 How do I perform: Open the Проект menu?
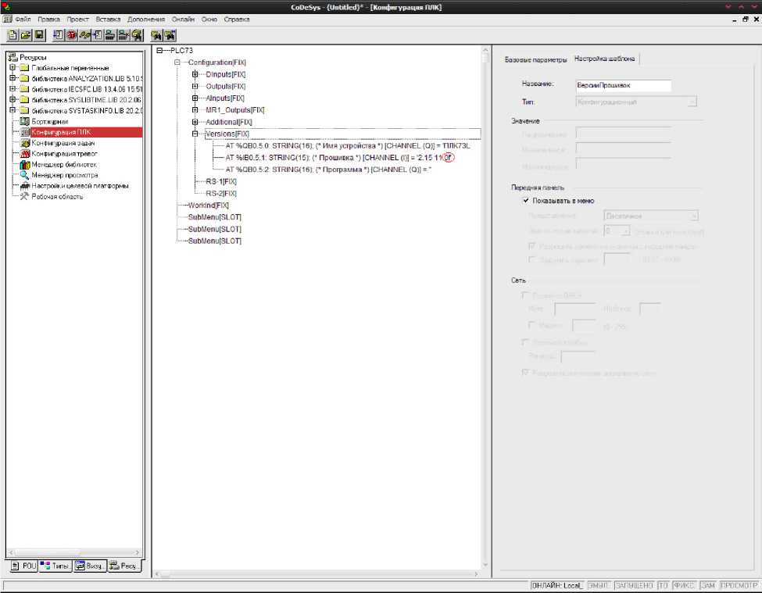(x=77, y=19)
